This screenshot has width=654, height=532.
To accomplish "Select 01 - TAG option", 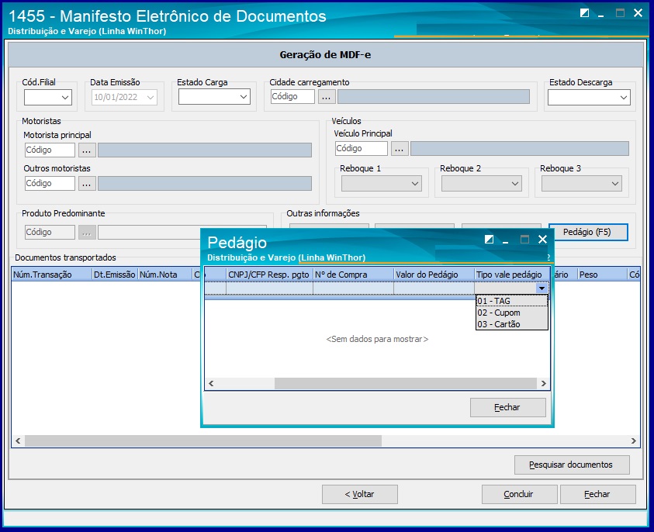I will click(x=511, y=301).
